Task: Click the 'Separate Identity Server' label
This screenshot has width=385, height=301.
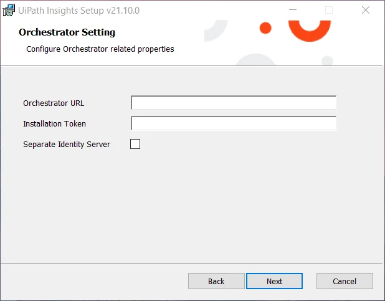Action: coord(67,144)
